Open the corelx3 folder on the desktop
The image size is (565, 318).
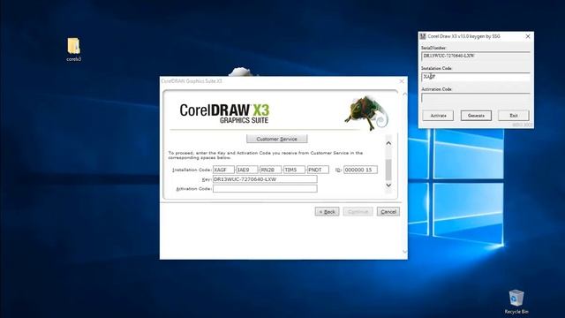pyautogui.click(x=73, y=49)
